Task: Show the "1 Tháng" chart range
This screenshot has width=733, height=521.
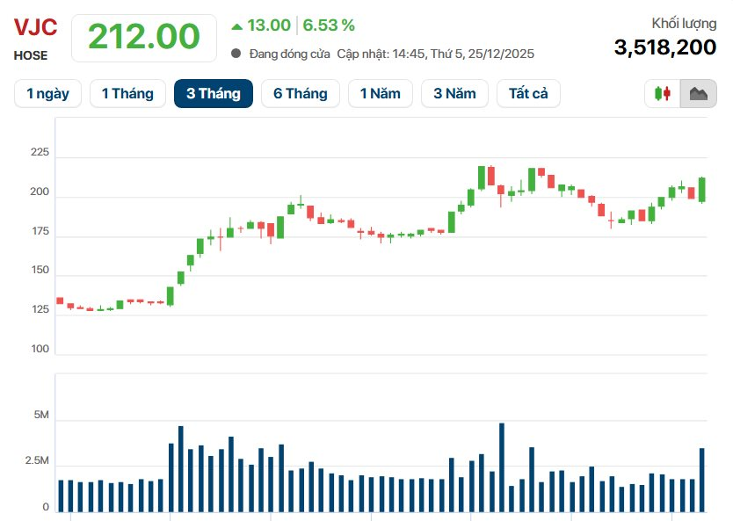Action: coord(127,93)
